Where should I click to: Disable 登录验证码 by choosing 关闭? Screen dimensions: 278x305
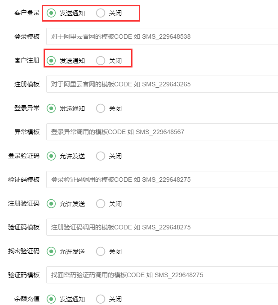tap(101, 156)
